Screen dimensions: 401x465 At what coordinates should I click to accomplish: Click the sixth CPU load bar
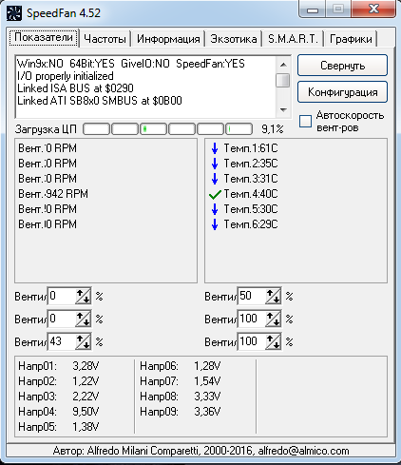coord(239,129)
